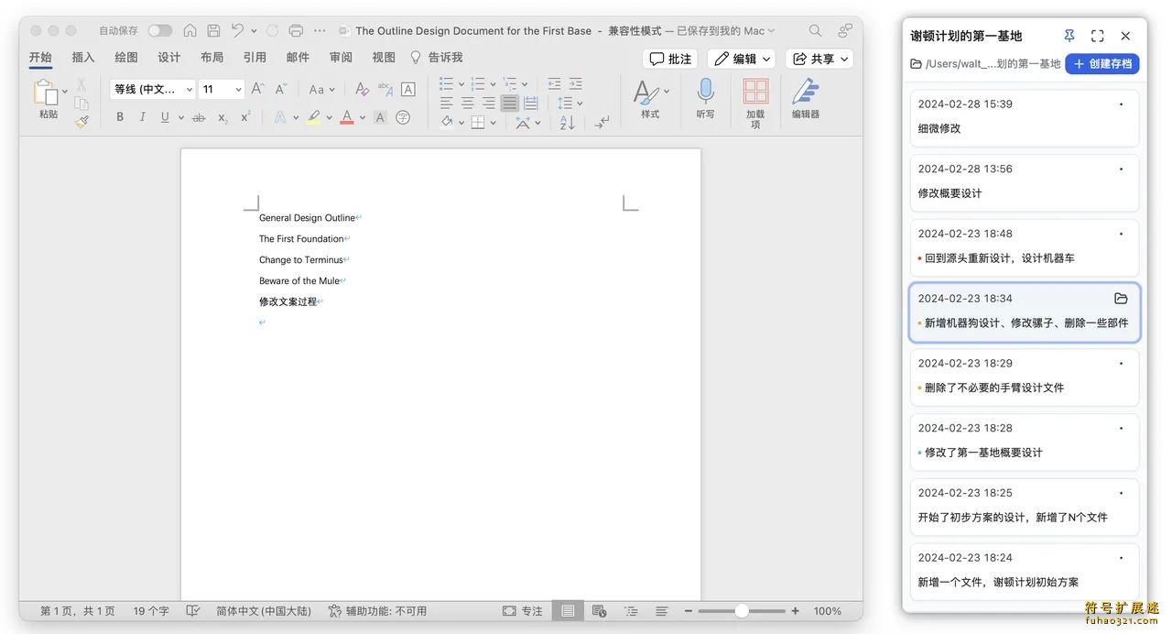1172x634 pixels.
Task: Open the 共享 share dropdown
Action: click(819, 59)
